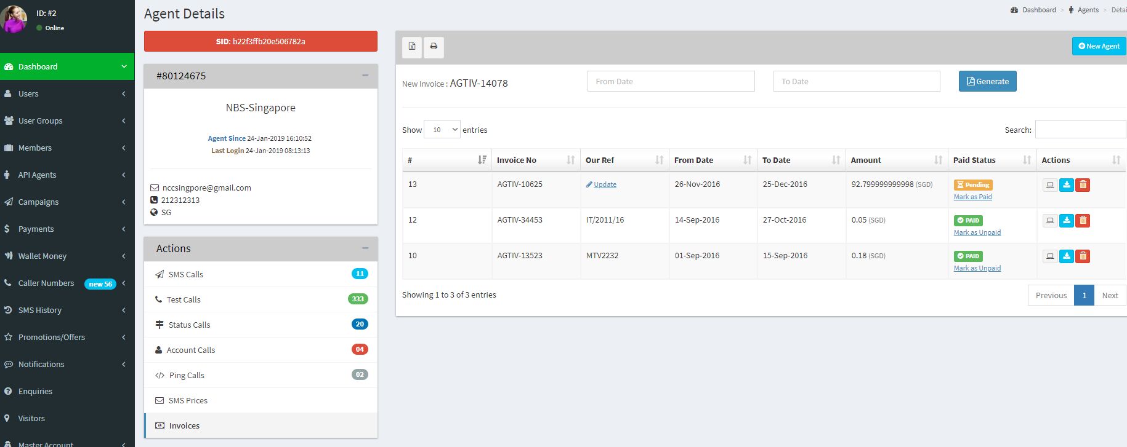Mark invoice AGTIV-34453 as Unpaid
This screenshot has height=447, width=1127.
pos(977,232)
